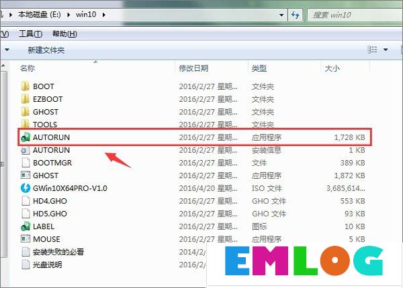The width and height of the screenshot is (403, 288).
Task: Click the scroll up arrow of left pane
Action: click(x=3, y=66)
